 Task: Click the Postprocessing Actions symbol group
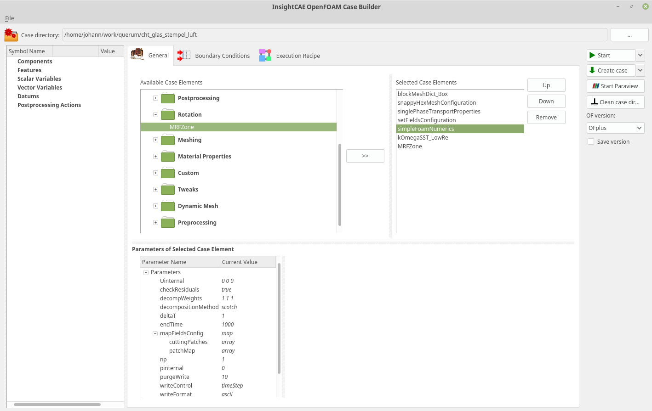click(x=49, y=105)
